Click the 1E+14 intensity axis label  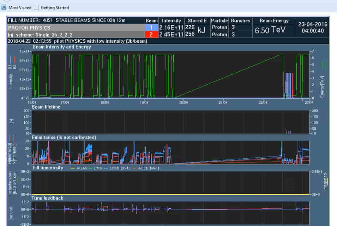(x=25, y=51)
